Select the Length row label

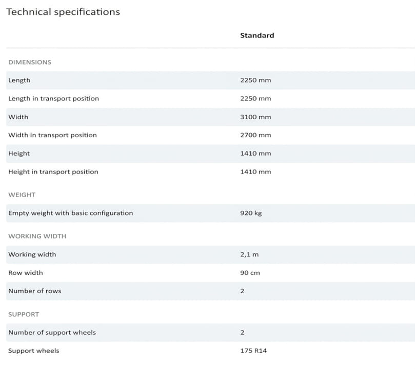pos(19,80)
